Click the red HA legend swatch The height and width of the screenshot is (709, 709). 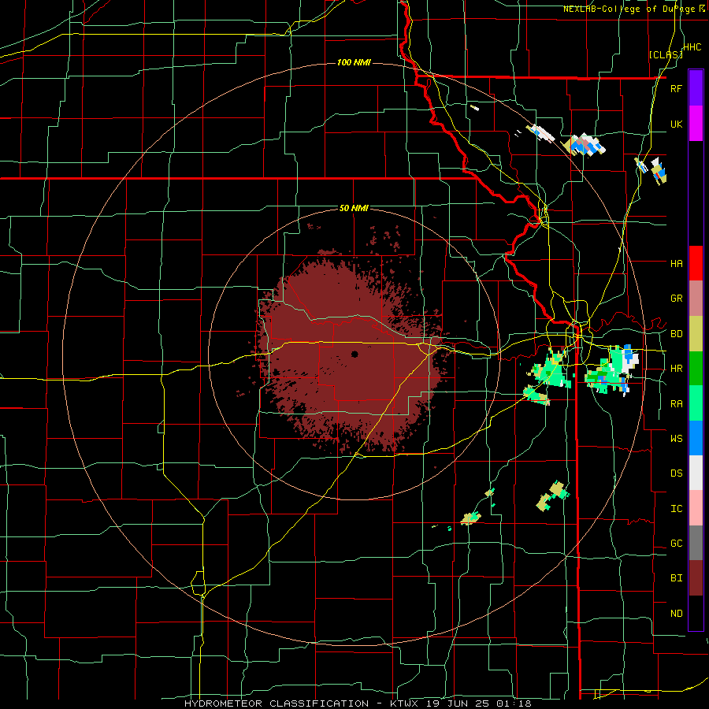(x=696, y=263)
